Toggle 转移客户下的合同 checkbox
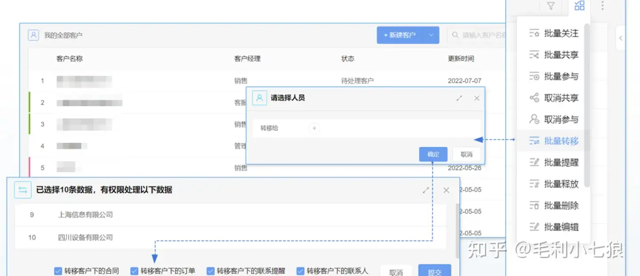Image resolution: width=640 pixels, height=276 pixels. click(58, 271)
